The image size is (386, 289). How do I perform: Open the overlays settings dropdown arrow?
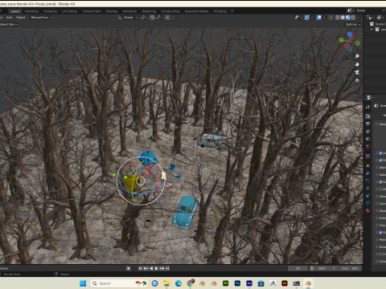pos(324,18)
